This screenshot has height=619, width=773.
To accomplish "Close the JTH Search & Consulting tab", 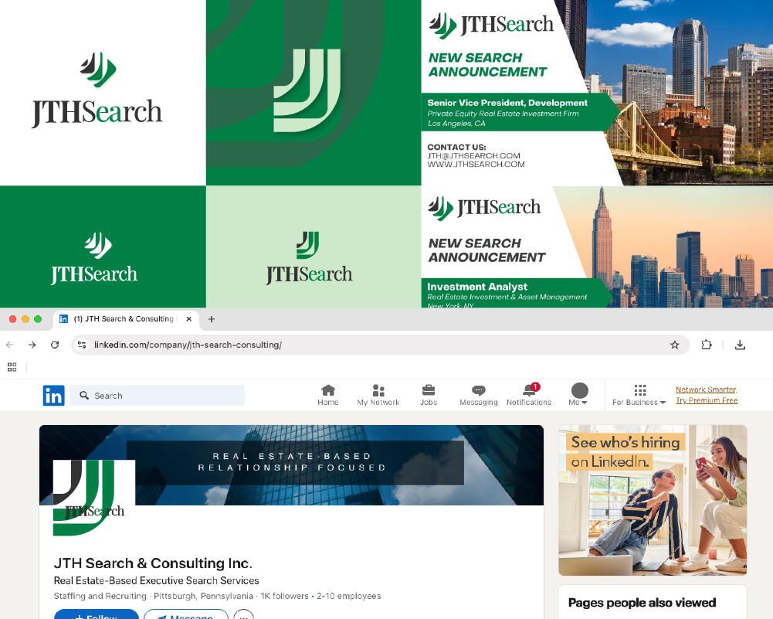I will point(189,319).
